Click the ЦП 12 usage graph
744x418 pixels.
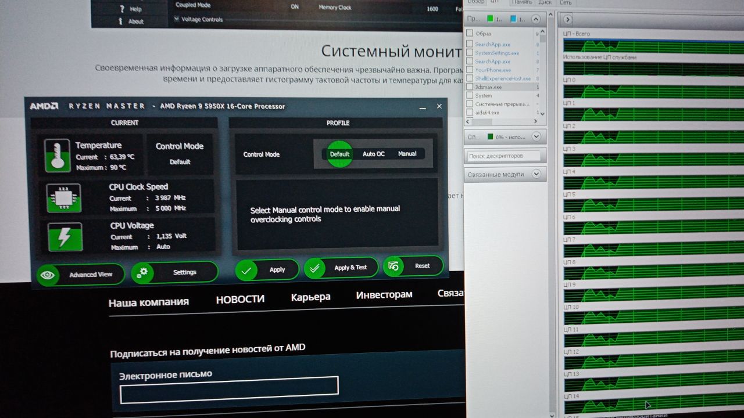(653, 363)
